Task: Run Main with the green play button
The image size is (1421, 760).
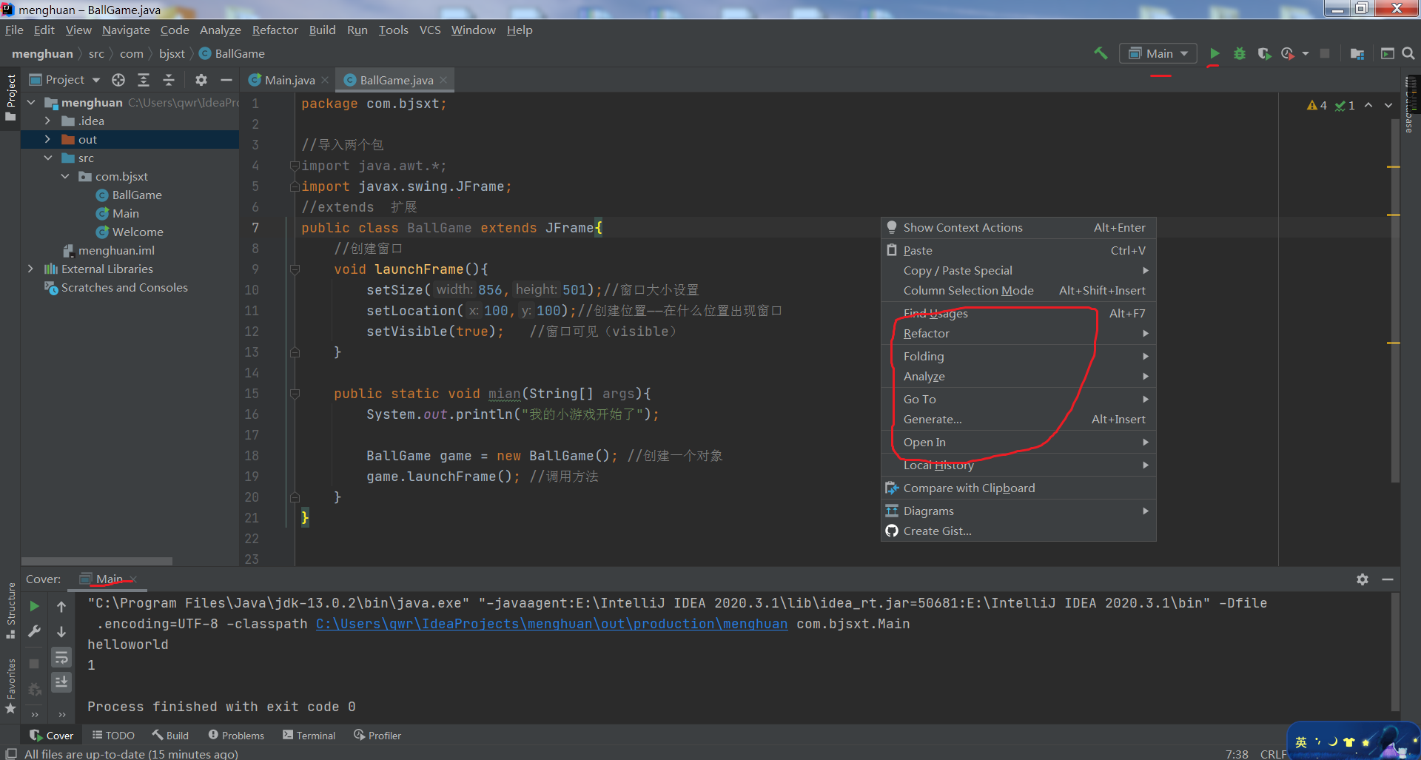Action: click(x=1215, y=53)
